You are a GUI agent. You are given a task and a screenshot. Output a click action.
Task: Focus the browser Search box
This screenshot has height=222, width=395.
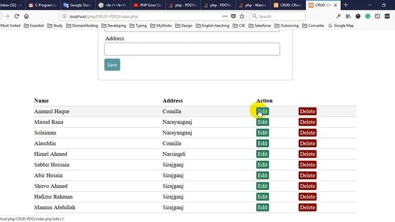[278, 17]
